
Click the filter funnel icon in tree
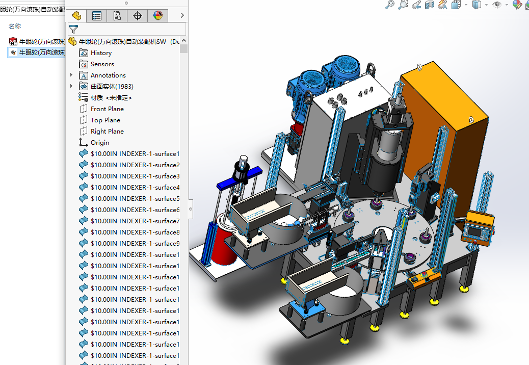(74, 29)
